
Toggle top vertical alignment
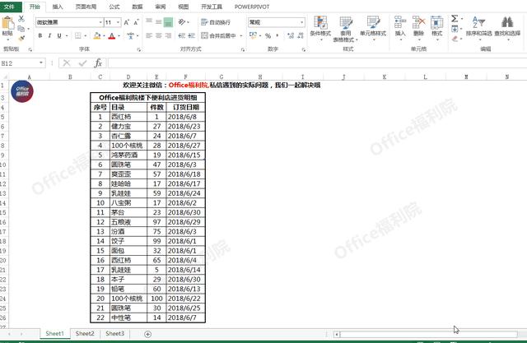pyautogui.click(x=149, y=22)
